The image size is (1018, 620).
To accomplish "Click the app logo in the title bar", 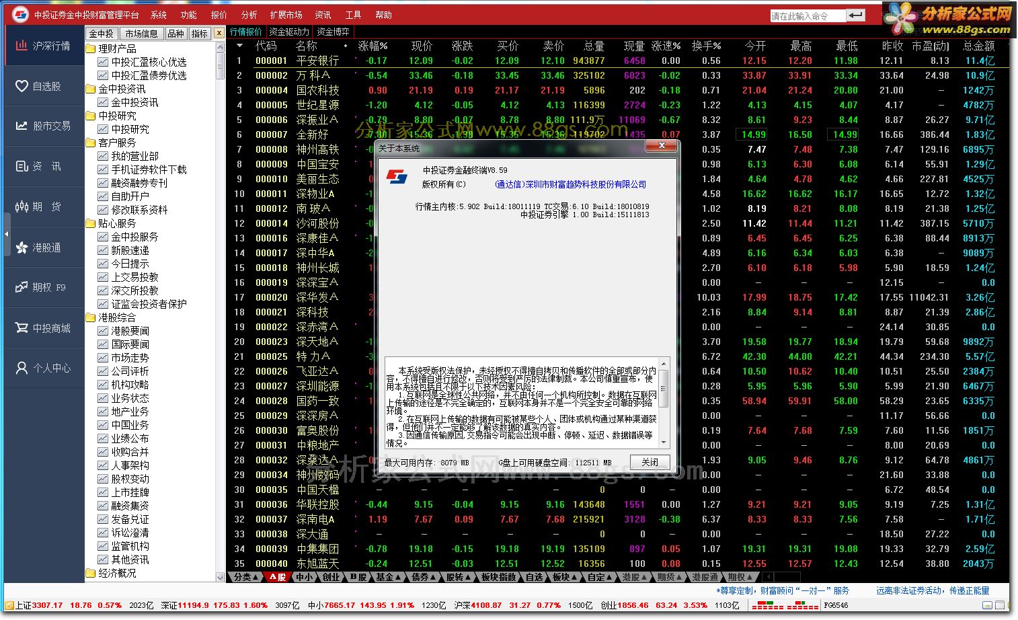I will 21,14.
